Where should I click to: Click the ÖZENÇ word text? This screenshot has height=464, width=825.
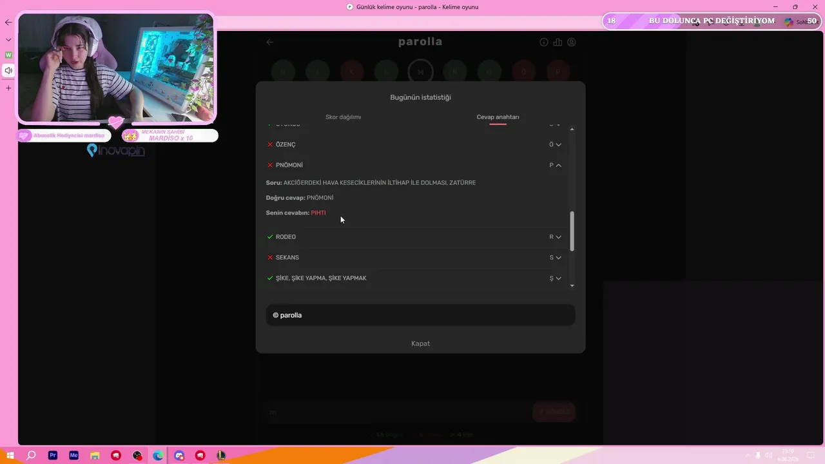(286, 144)
